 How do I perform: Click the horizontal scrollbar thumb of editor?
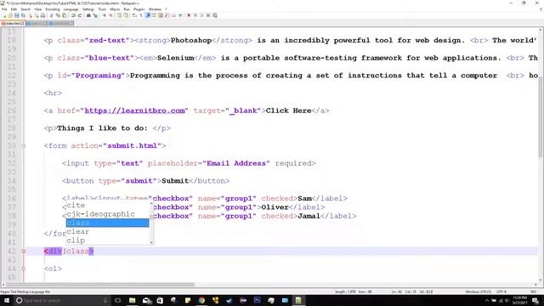tap(100, 285)
